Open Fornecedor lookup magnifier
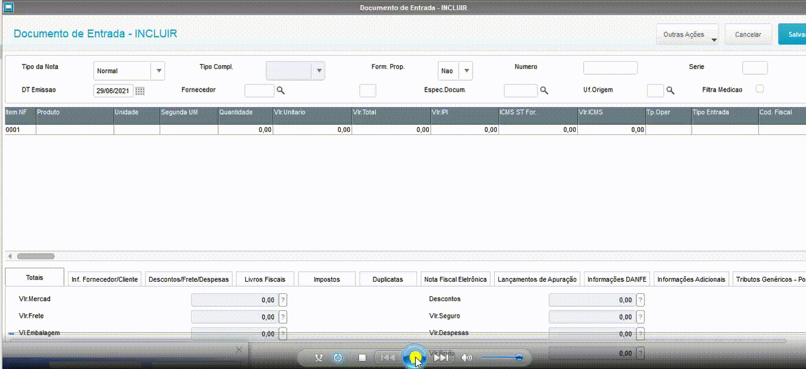 click(x=281, y=90)
